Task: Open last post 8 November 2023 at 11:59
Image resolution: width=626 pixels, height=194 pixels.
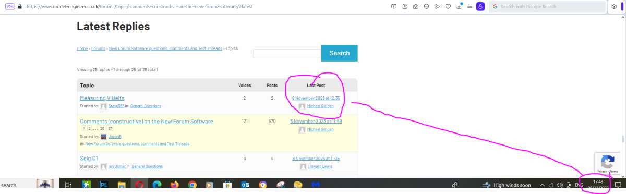Action: click(316, 121)
